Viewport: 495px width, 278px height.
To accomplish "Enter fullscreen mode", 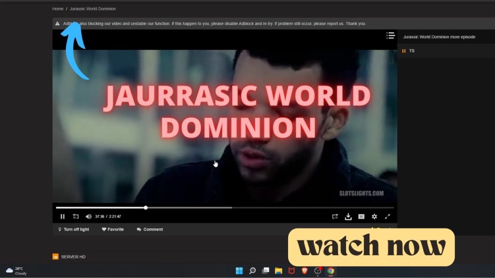I will coord(387,217).
